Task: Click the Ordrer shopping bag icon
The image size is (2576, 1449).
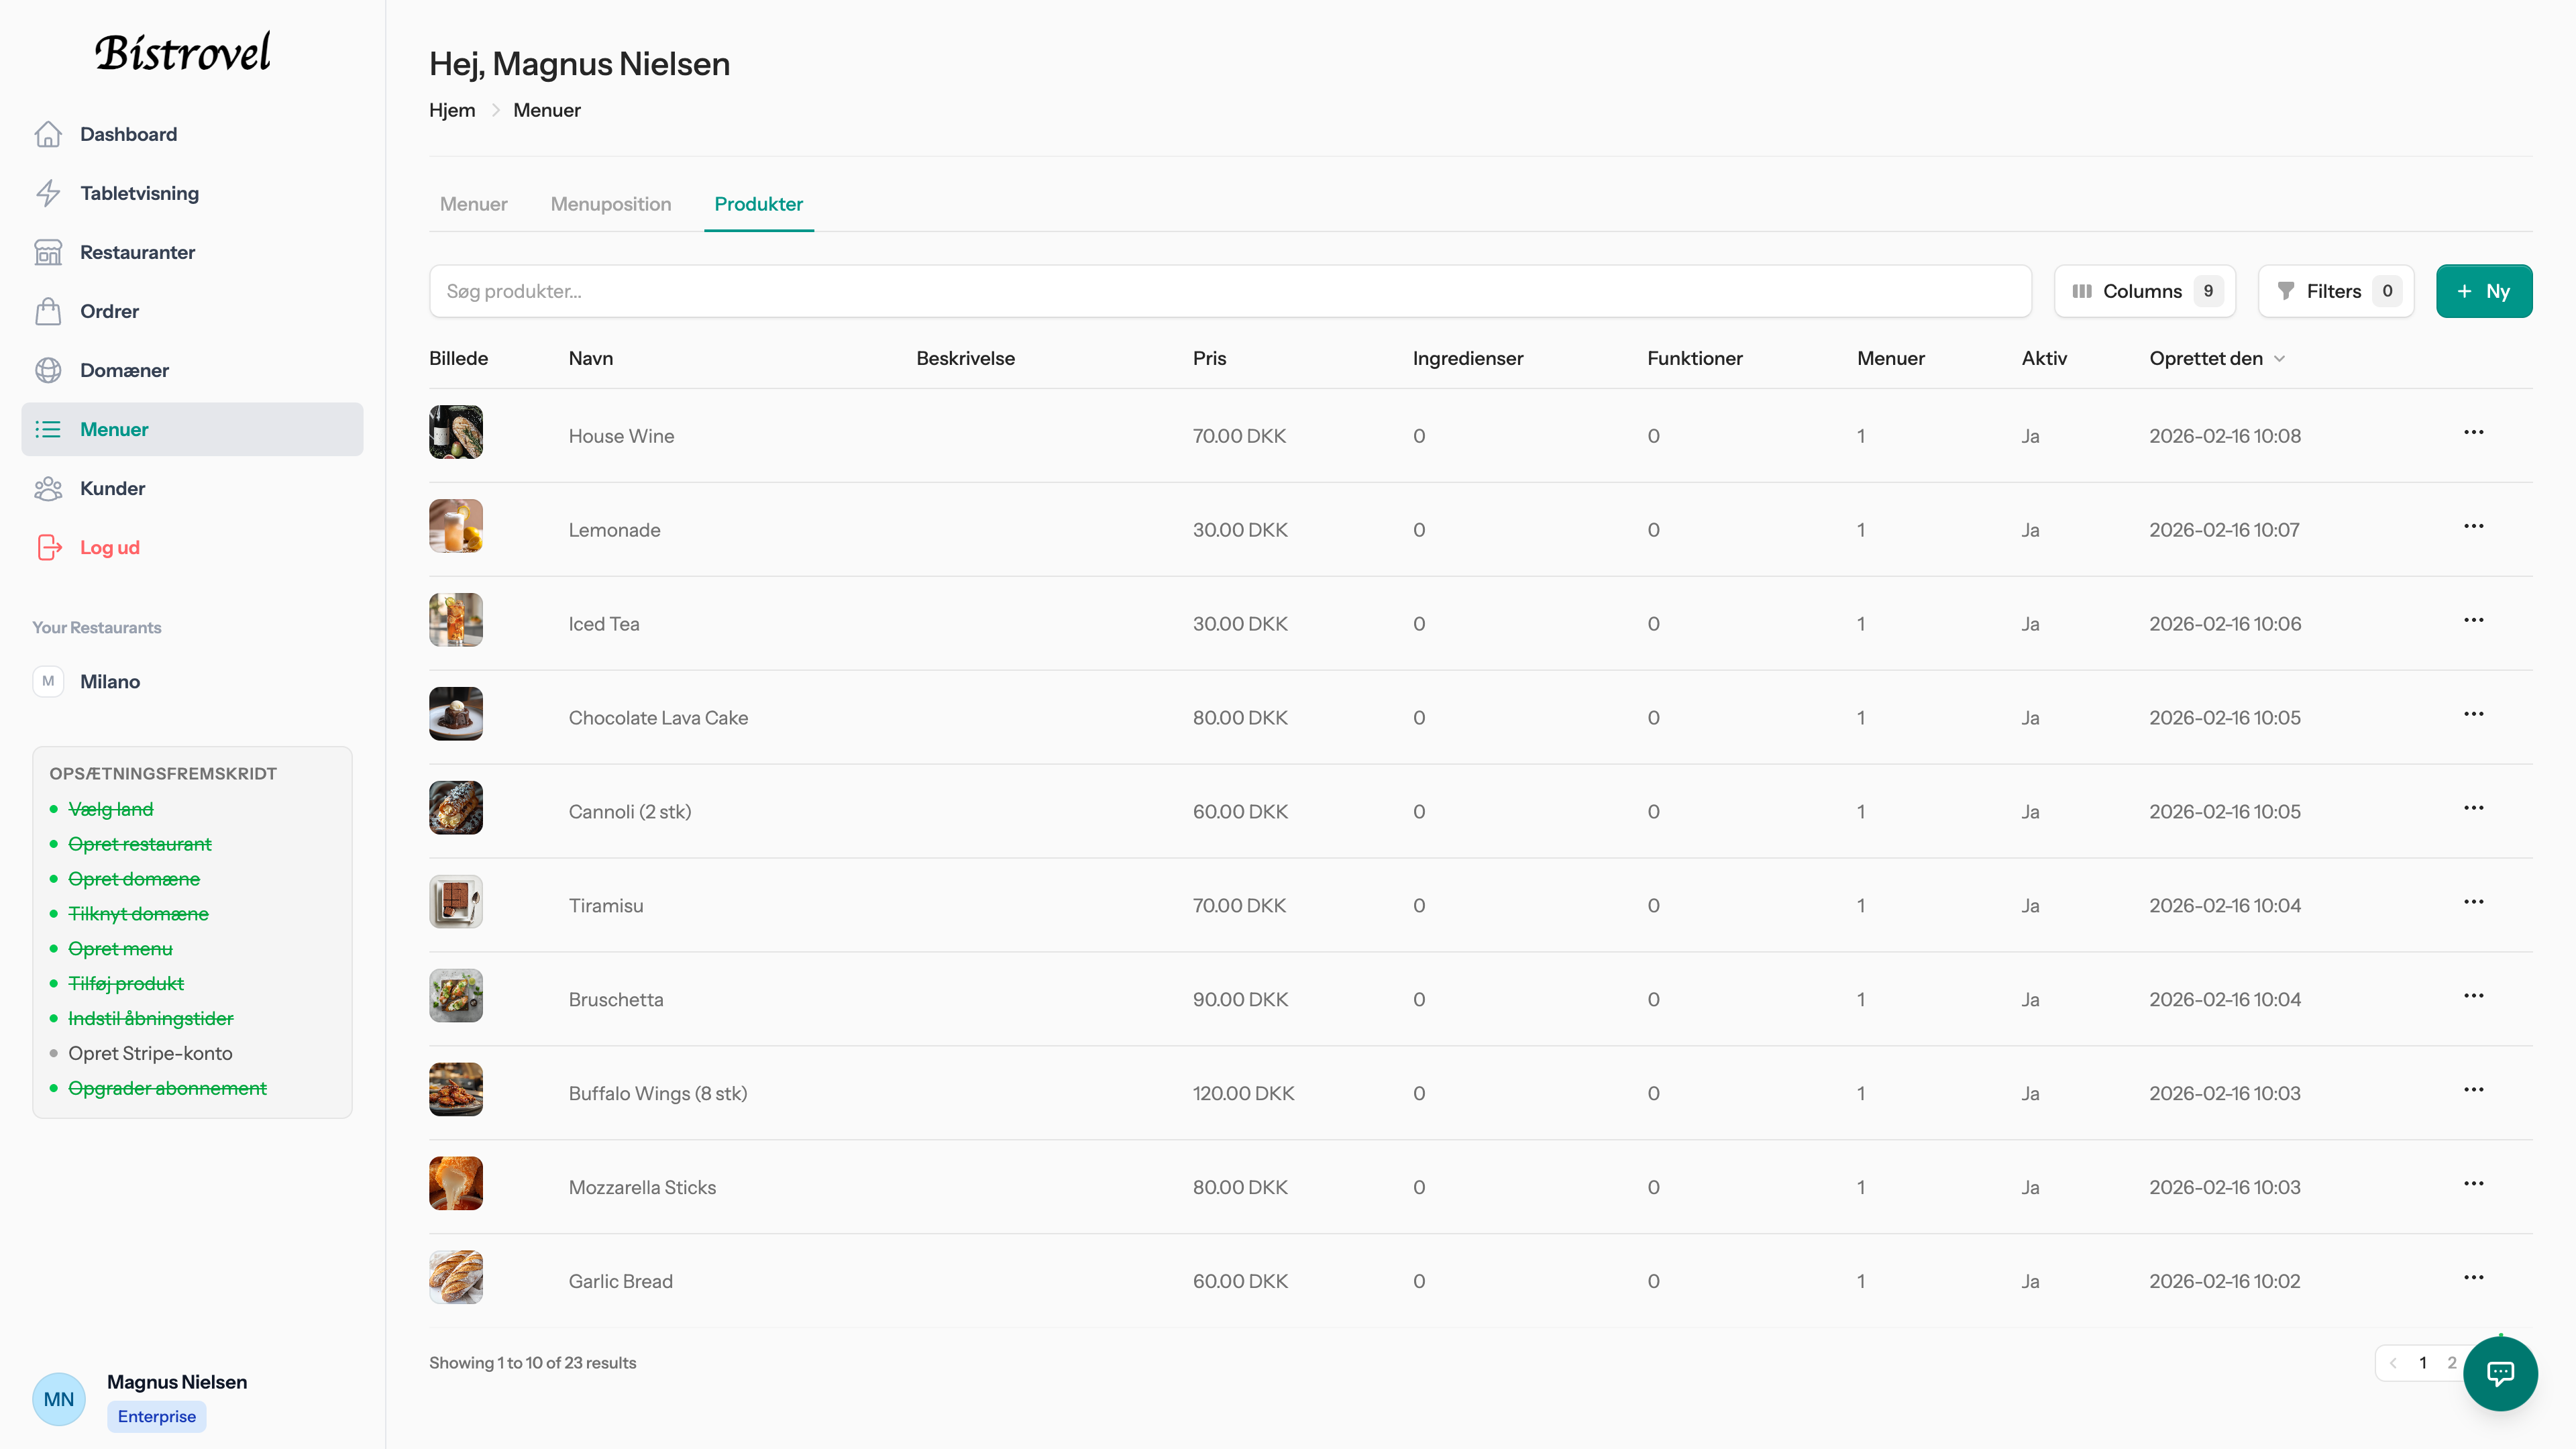Action: 48,311
